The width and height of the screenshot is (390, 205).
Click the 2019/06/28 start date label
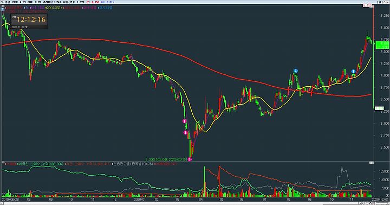click(10, 200)
